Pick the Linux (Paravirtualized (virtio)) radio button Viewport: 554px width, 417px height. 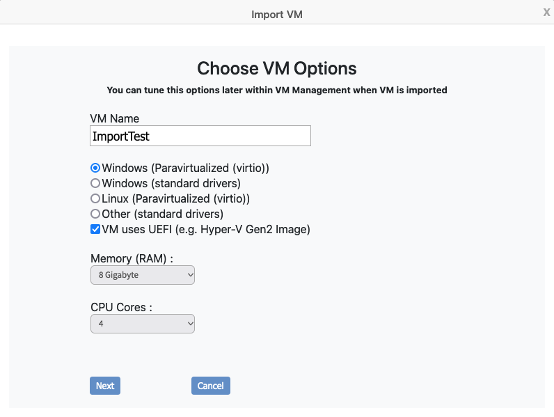click(x=95, y=198)
